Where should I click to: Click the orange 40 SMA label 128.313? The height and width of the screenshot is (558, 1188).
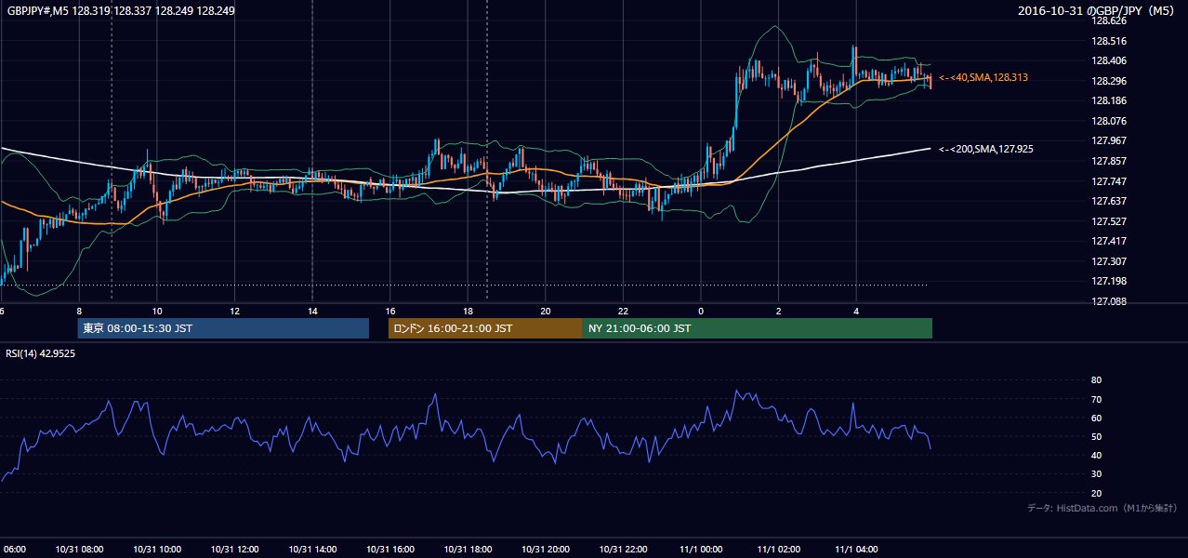983,78
